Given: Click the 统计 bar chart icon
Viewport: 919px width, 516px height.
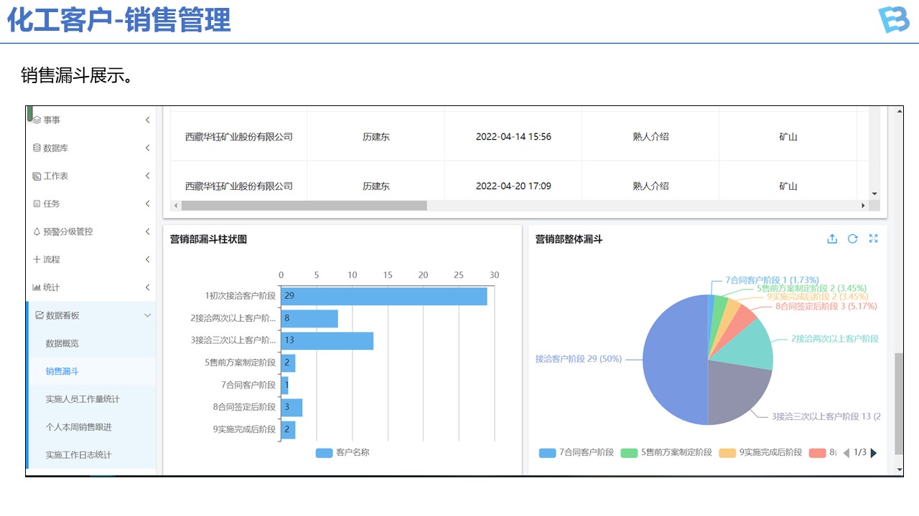Looking at the screenshot, I should pos(37,288).
